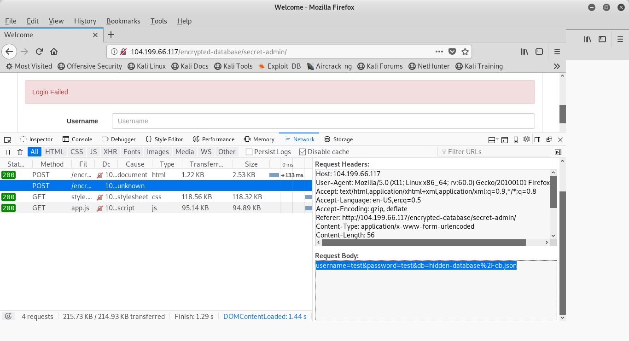Clear the network log with trash icon
The width and height of the screenshot is (629, 341).
20,152
